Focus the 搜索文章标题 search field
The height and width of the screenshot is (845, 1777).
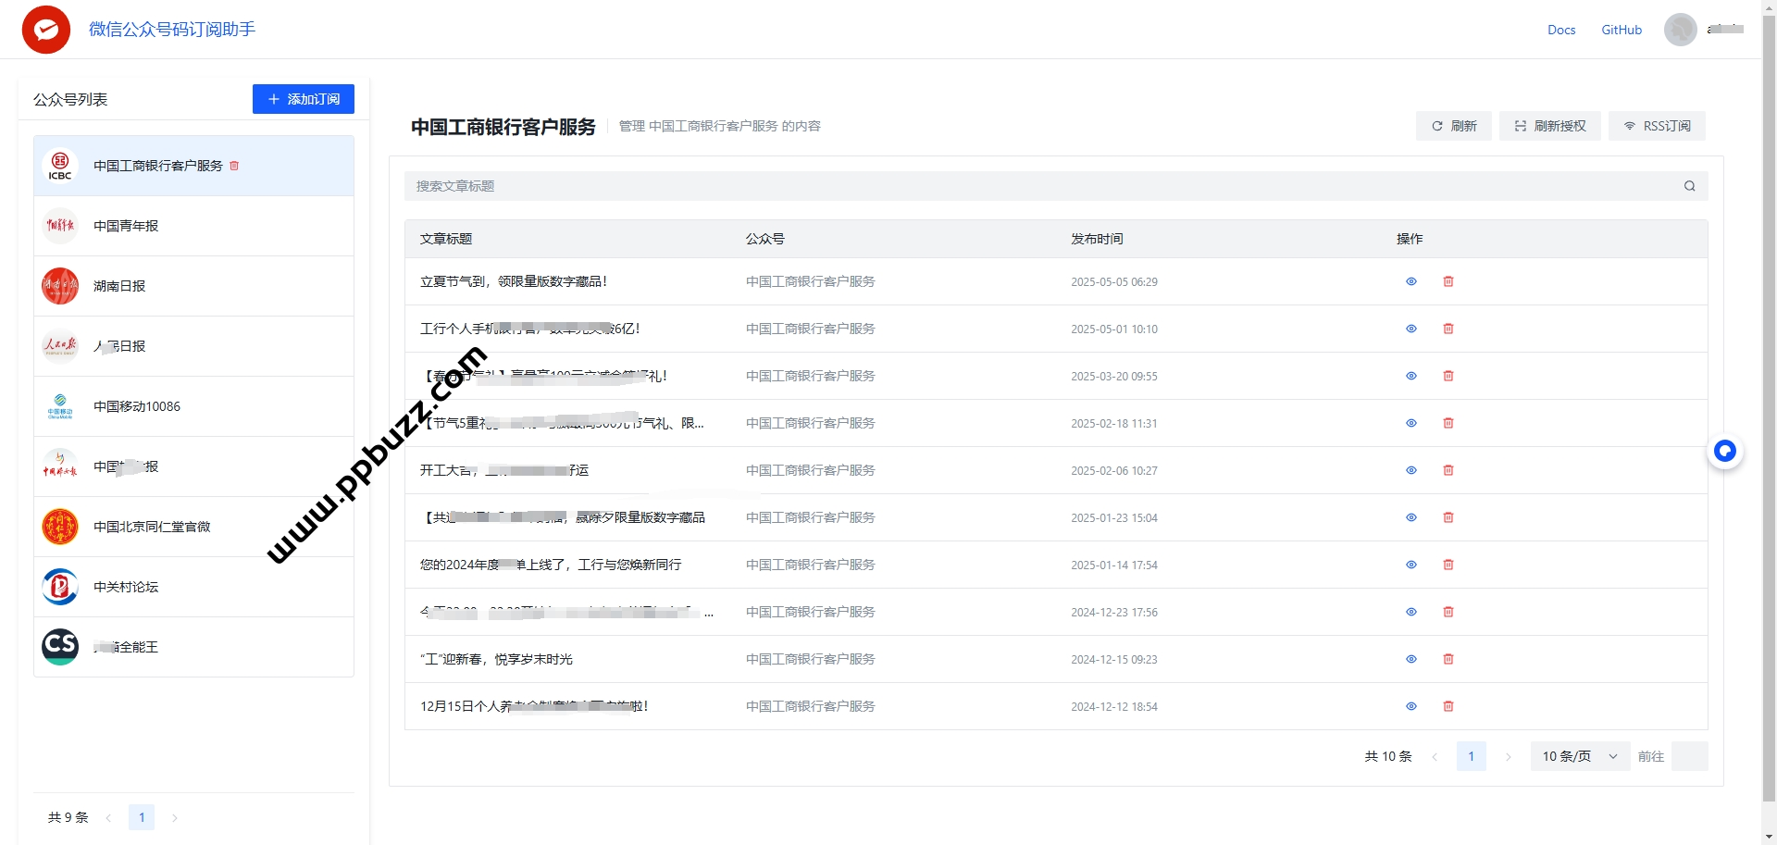point(1056,186)
